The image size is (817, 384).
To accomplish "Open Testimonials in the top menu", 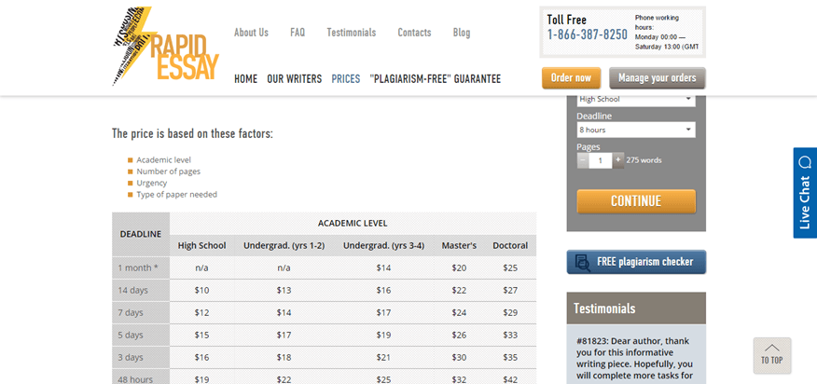I will (352, 33).
